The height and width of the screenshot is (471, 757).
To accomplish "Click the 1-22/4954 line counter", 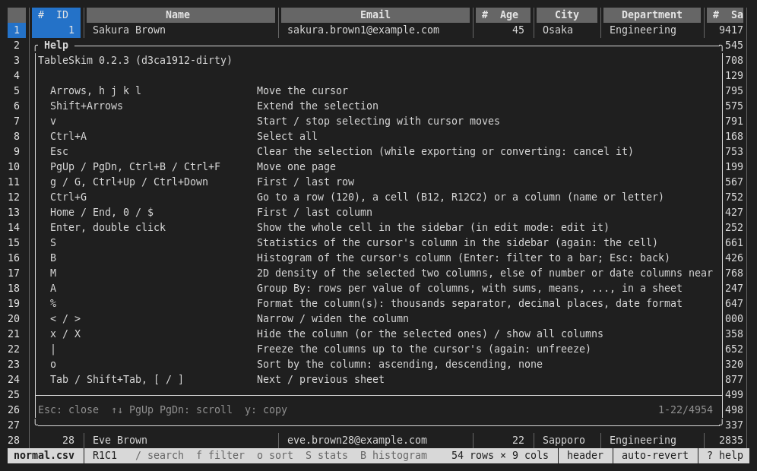I will click(x=686, y=409).
